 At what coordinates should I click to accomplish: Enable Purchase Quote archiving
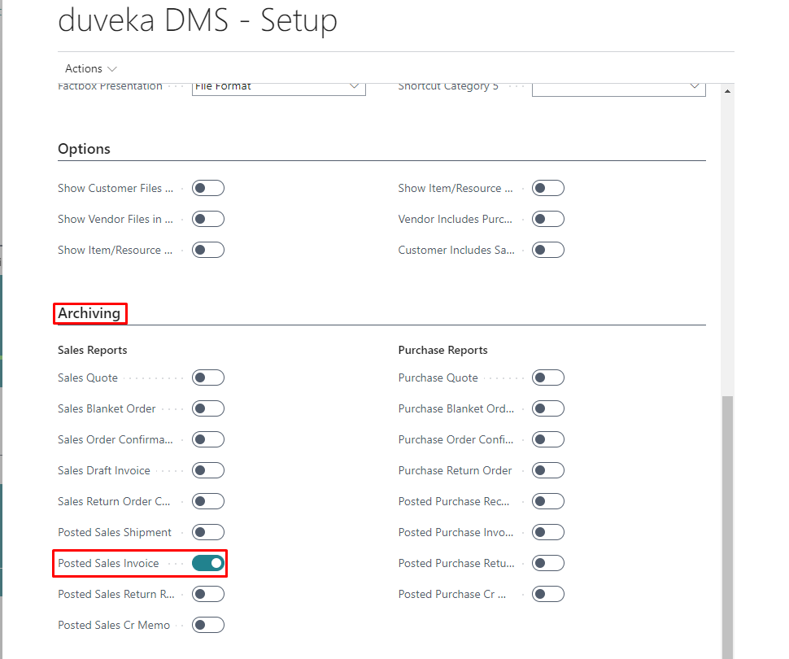[x=548, y=378]
